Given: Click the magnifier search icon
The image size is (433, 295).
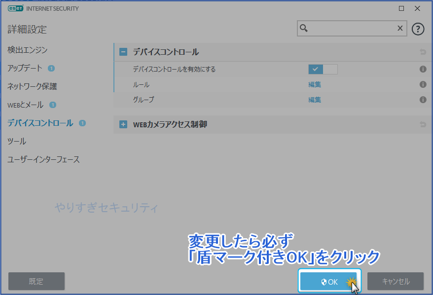Looking at the screenshot, I should 304,28.
